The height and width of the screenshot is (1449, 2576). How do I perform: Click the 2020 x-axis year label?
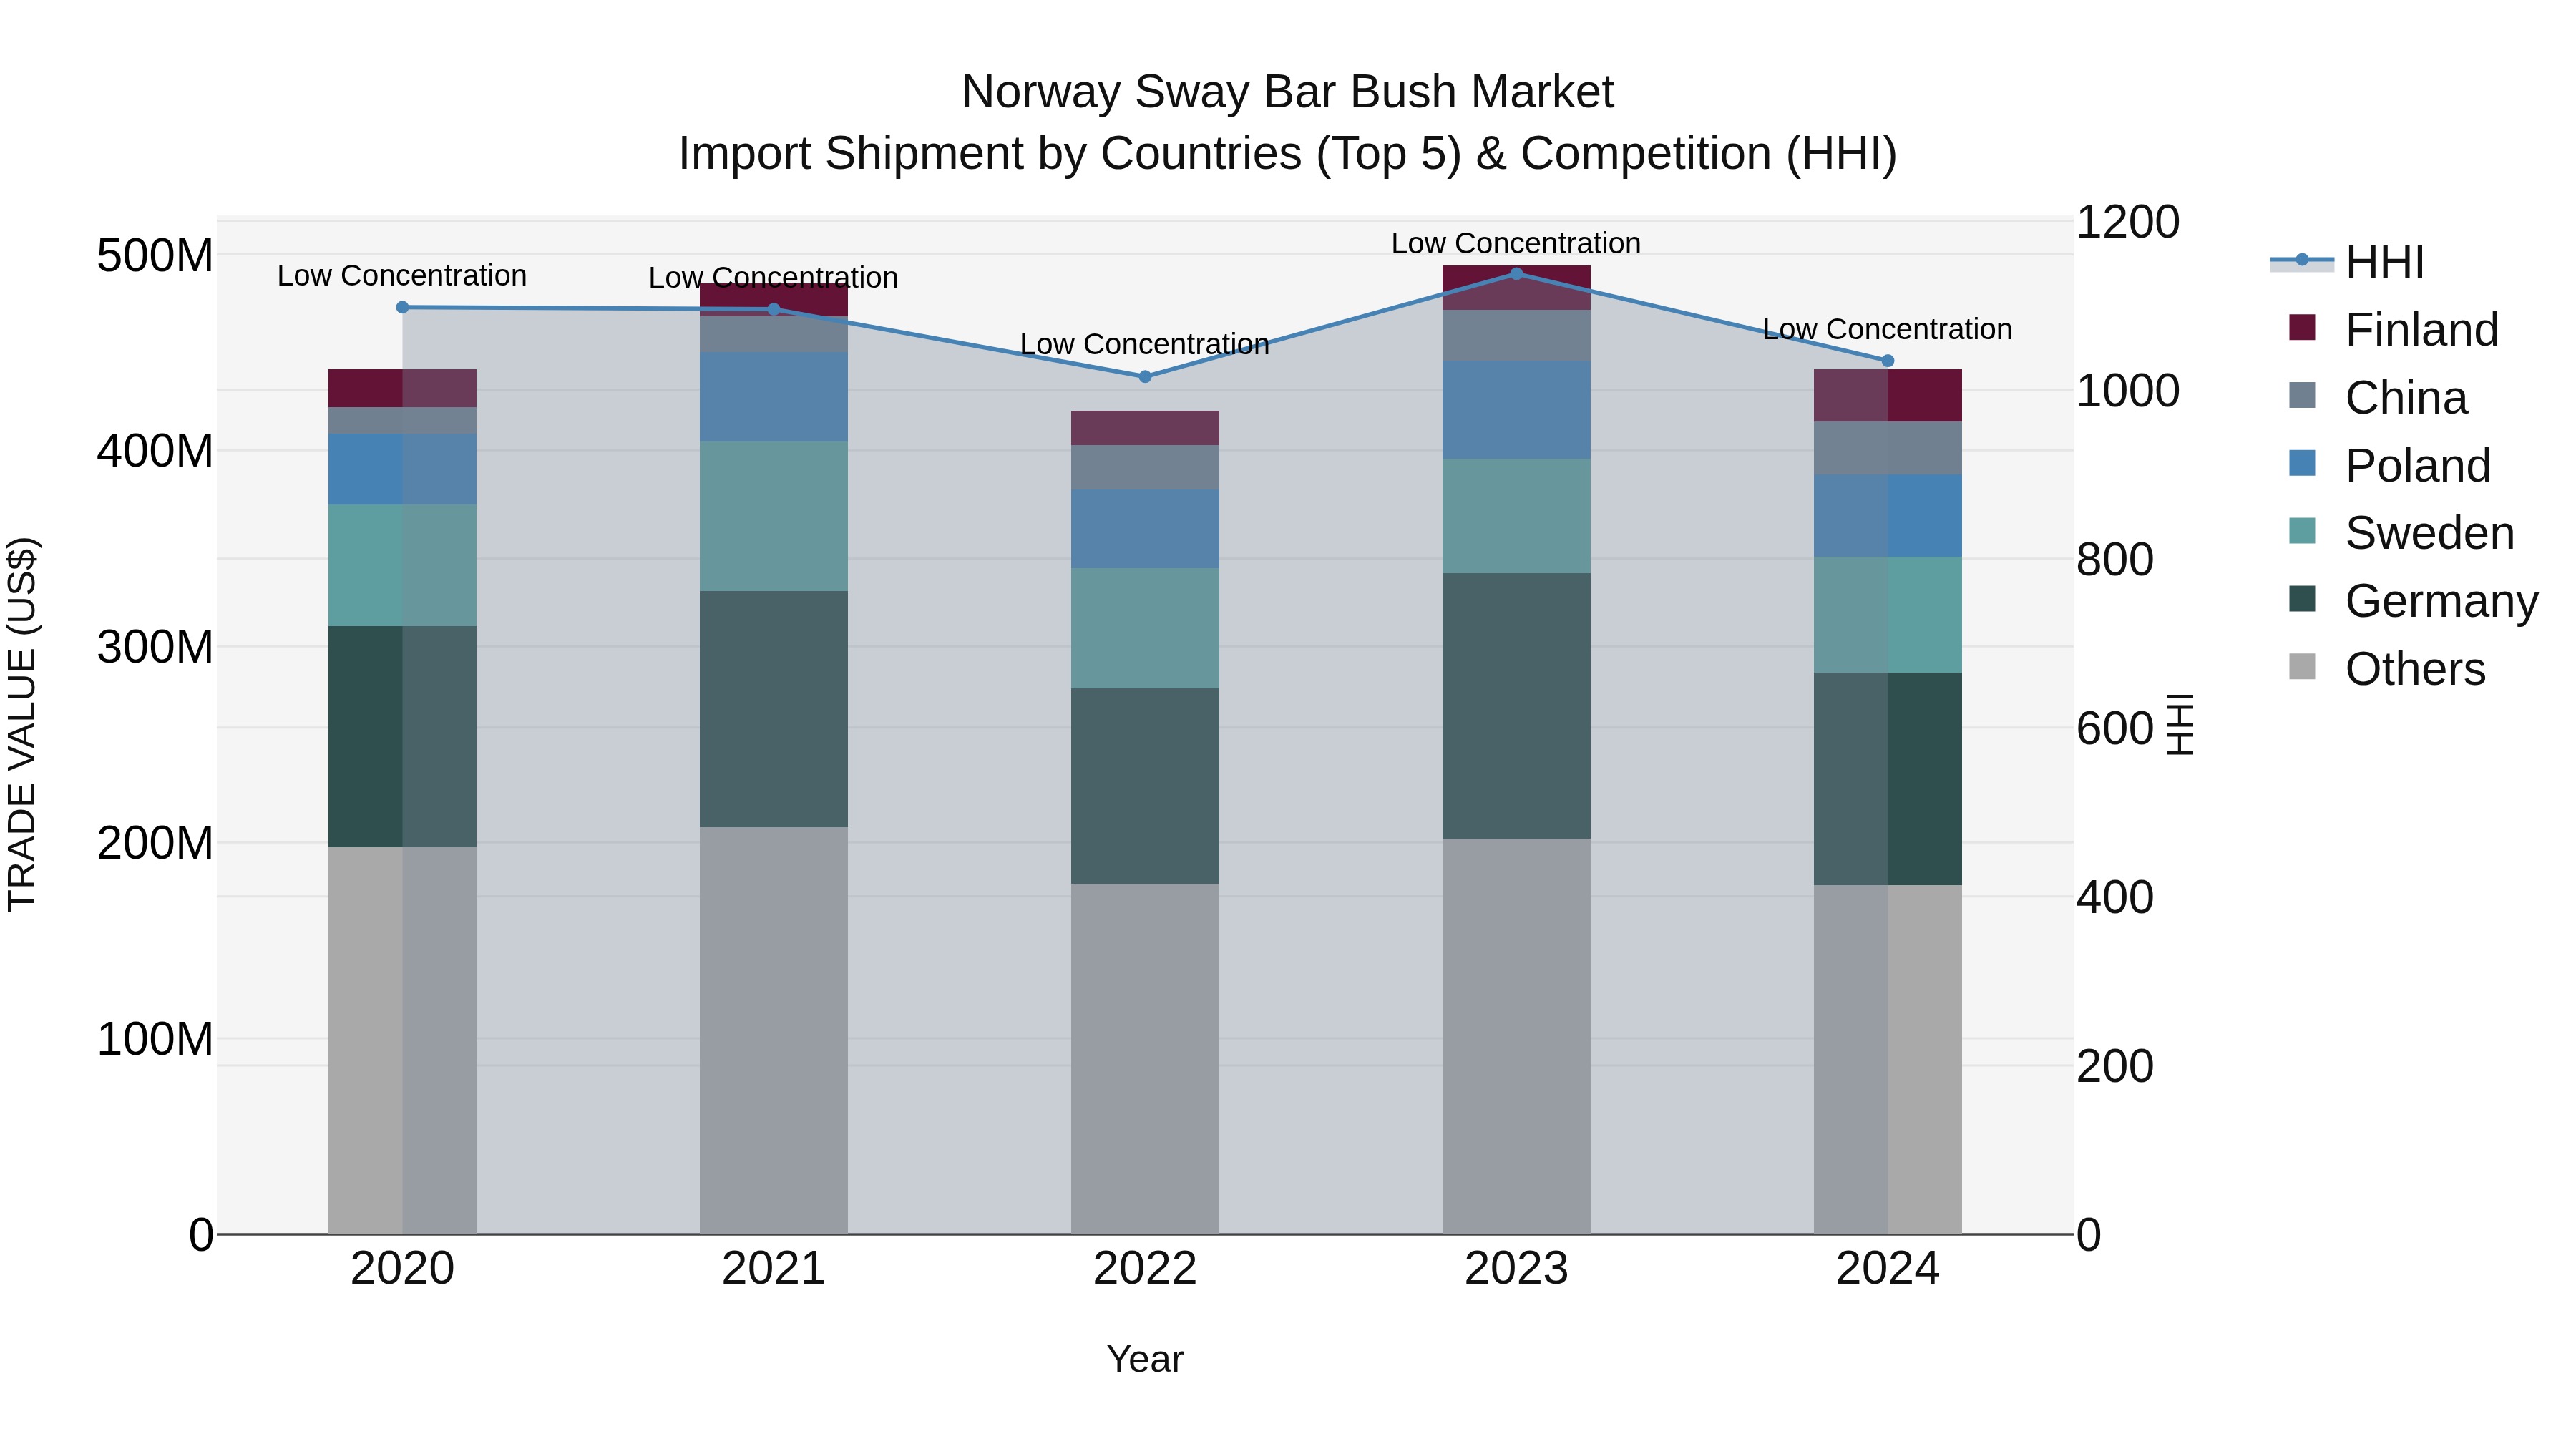point(402,1269)
